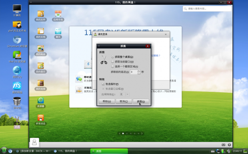Select the first page indicator dot
248x154 pixels.
(123, 133)
